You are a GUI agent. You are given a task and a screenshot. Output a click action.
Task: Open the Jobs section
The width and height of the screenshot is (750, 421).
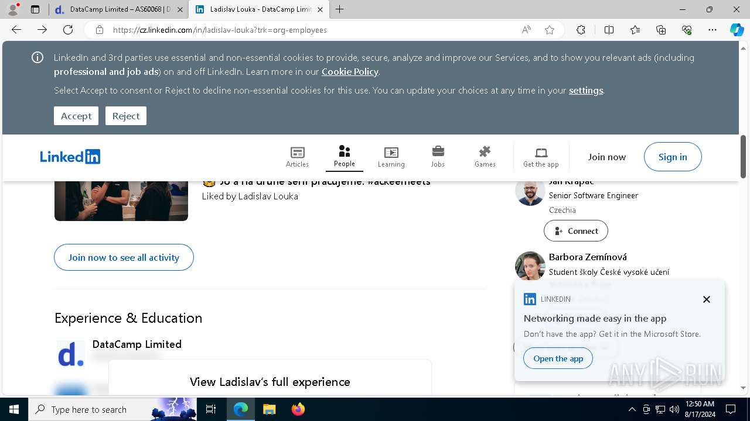(x=438, y=157)
